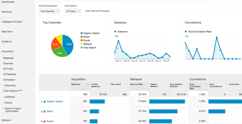Image resolution: width=242 pixels, height=124 pixels.
Task: Click total average duration 00:01:34
Action: (181, 94)
